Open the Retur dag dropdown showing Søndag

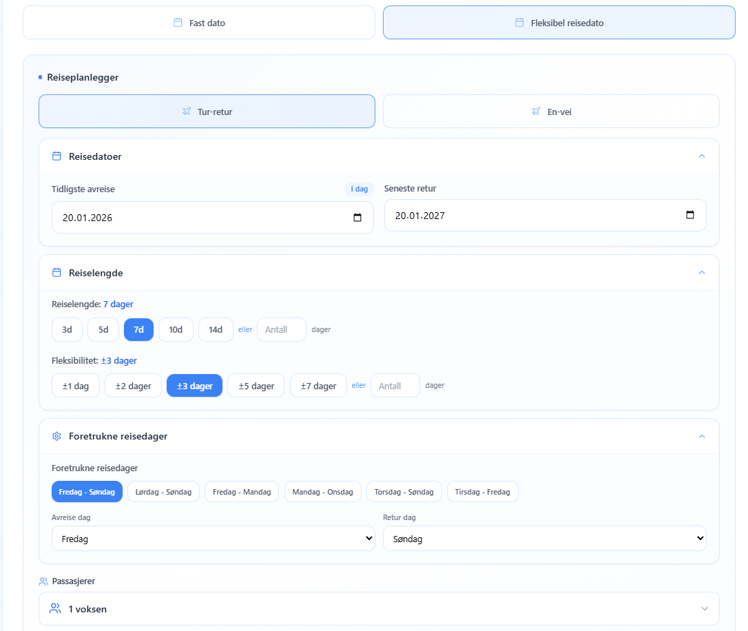[544, 539]
